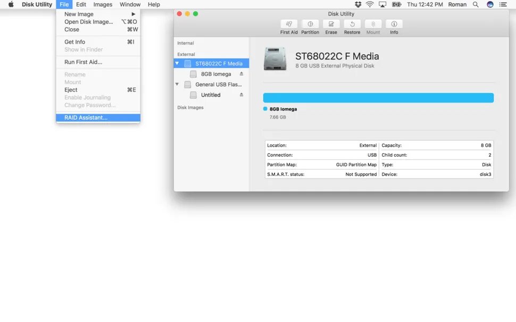Select ST68022C F Media in sidebar
The width and height of the screenshot is (516, 322).
pyautogui.click(x=211, y=63)
